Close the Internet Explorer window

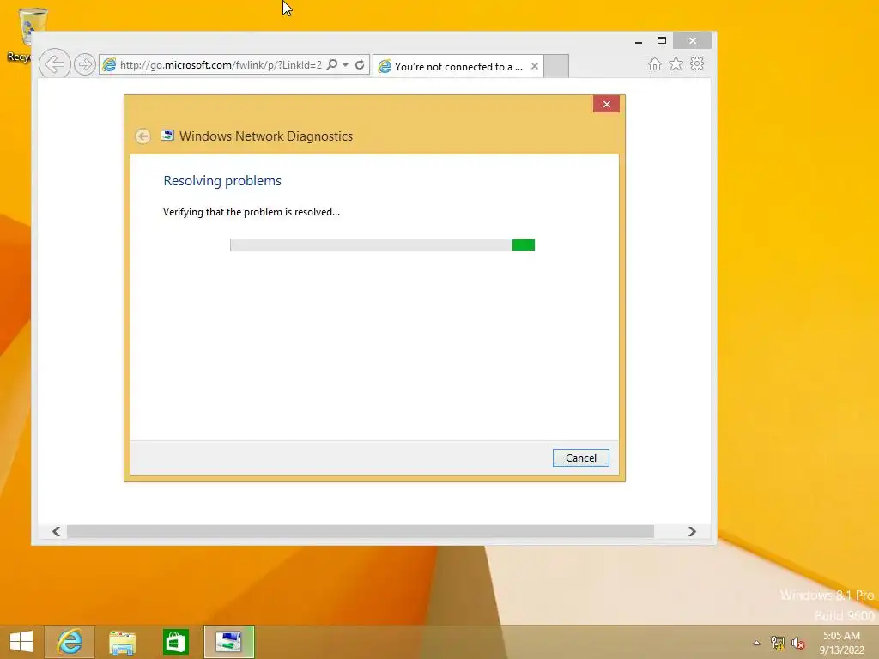tap(693, 41)
